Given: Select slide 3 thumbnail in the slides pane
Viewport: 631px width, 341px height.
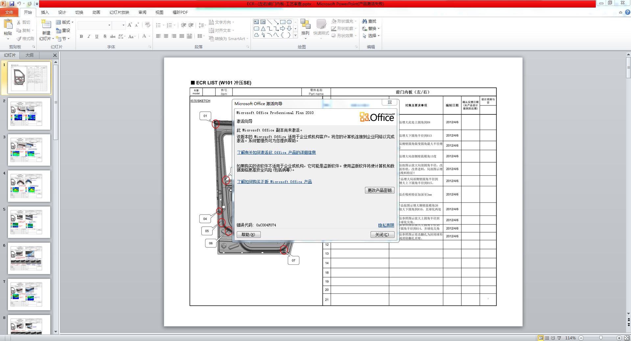Looking at the screenshot, I should coord(29,150).
